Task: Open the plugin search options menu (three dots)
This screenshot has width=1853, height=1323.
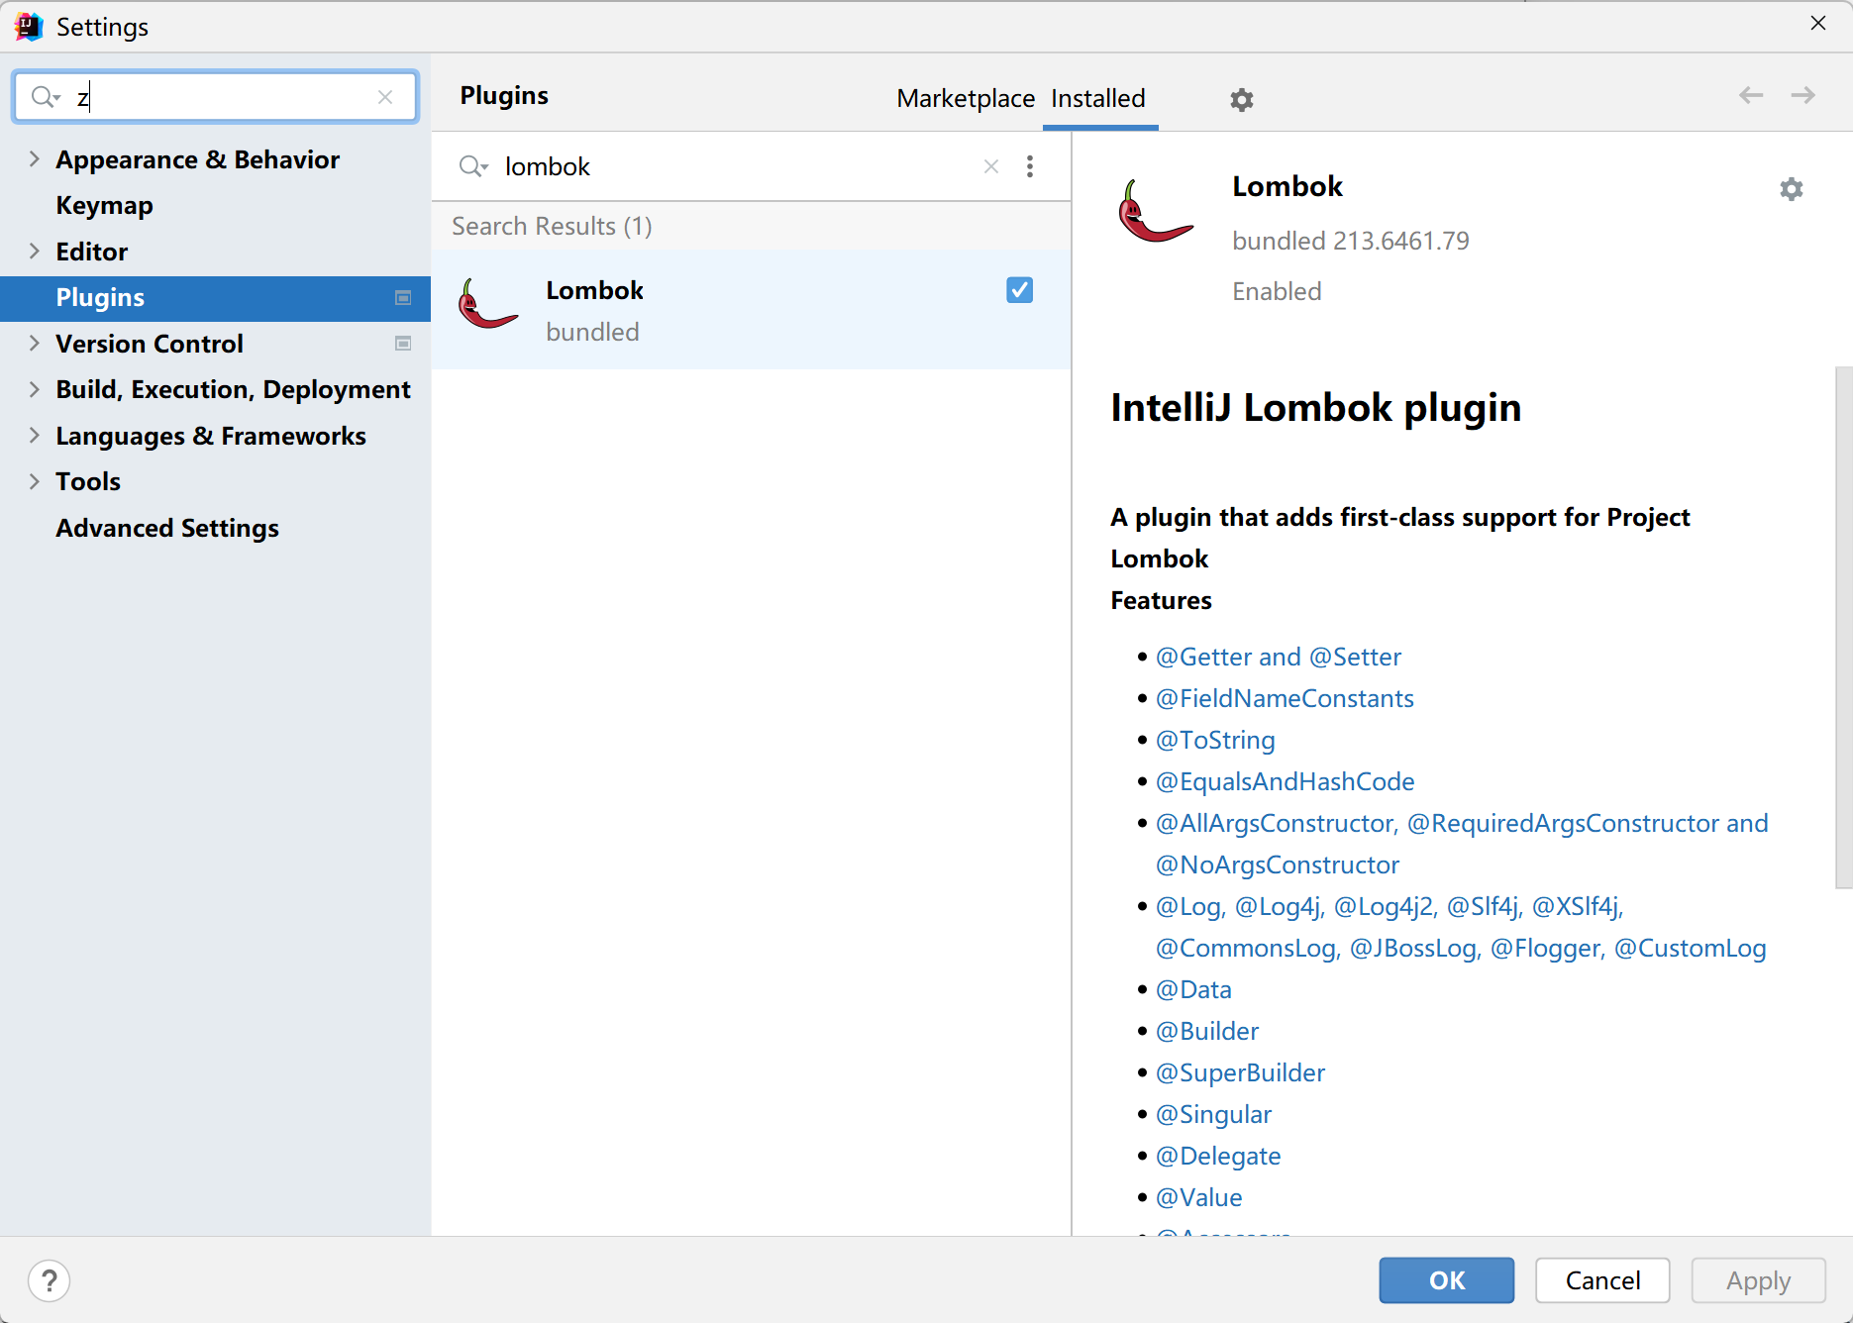Action: click(1030, 166)
